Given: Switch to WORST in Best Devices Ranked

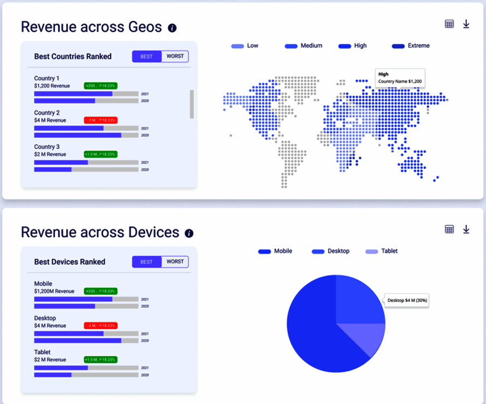Looking at the screenshot, I should pos(175,262).
